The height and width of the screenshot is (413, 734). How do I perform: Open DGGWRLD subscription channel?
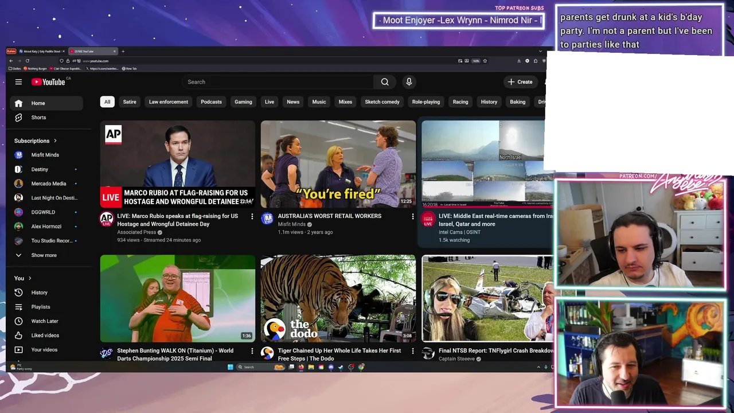click(46, 212)
